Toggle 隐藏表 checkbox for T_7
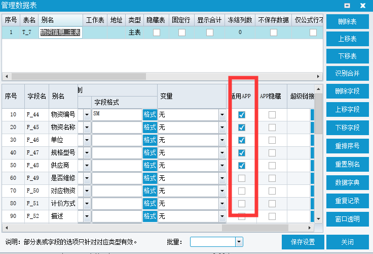373x254 pixels. (x=157, y=33)
